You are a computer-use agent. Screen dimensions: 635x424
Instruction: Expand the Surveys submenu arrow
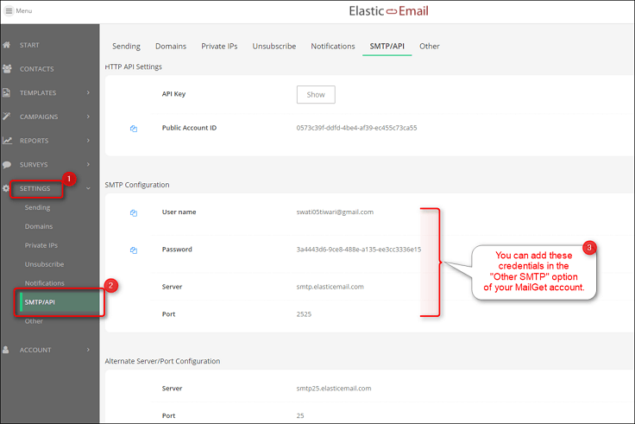click(x=88, y=164)
